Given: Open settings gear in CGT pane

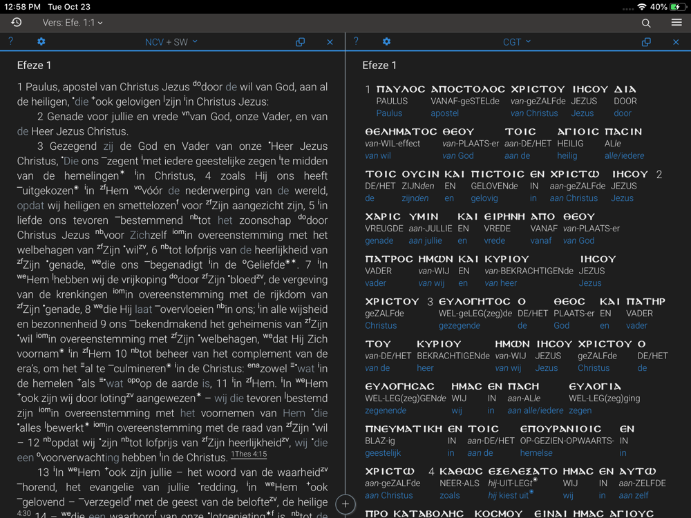Looking at the screenshot, I should click(x=386, y=41).
